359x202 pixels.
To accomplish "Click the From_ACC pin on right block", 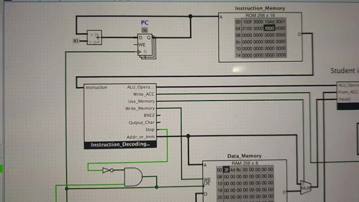I will pos(348,92).
